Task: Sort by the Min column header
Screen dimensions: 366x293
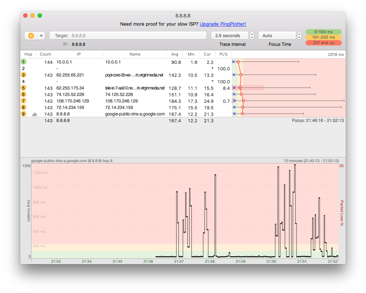Action: (191, 54)
